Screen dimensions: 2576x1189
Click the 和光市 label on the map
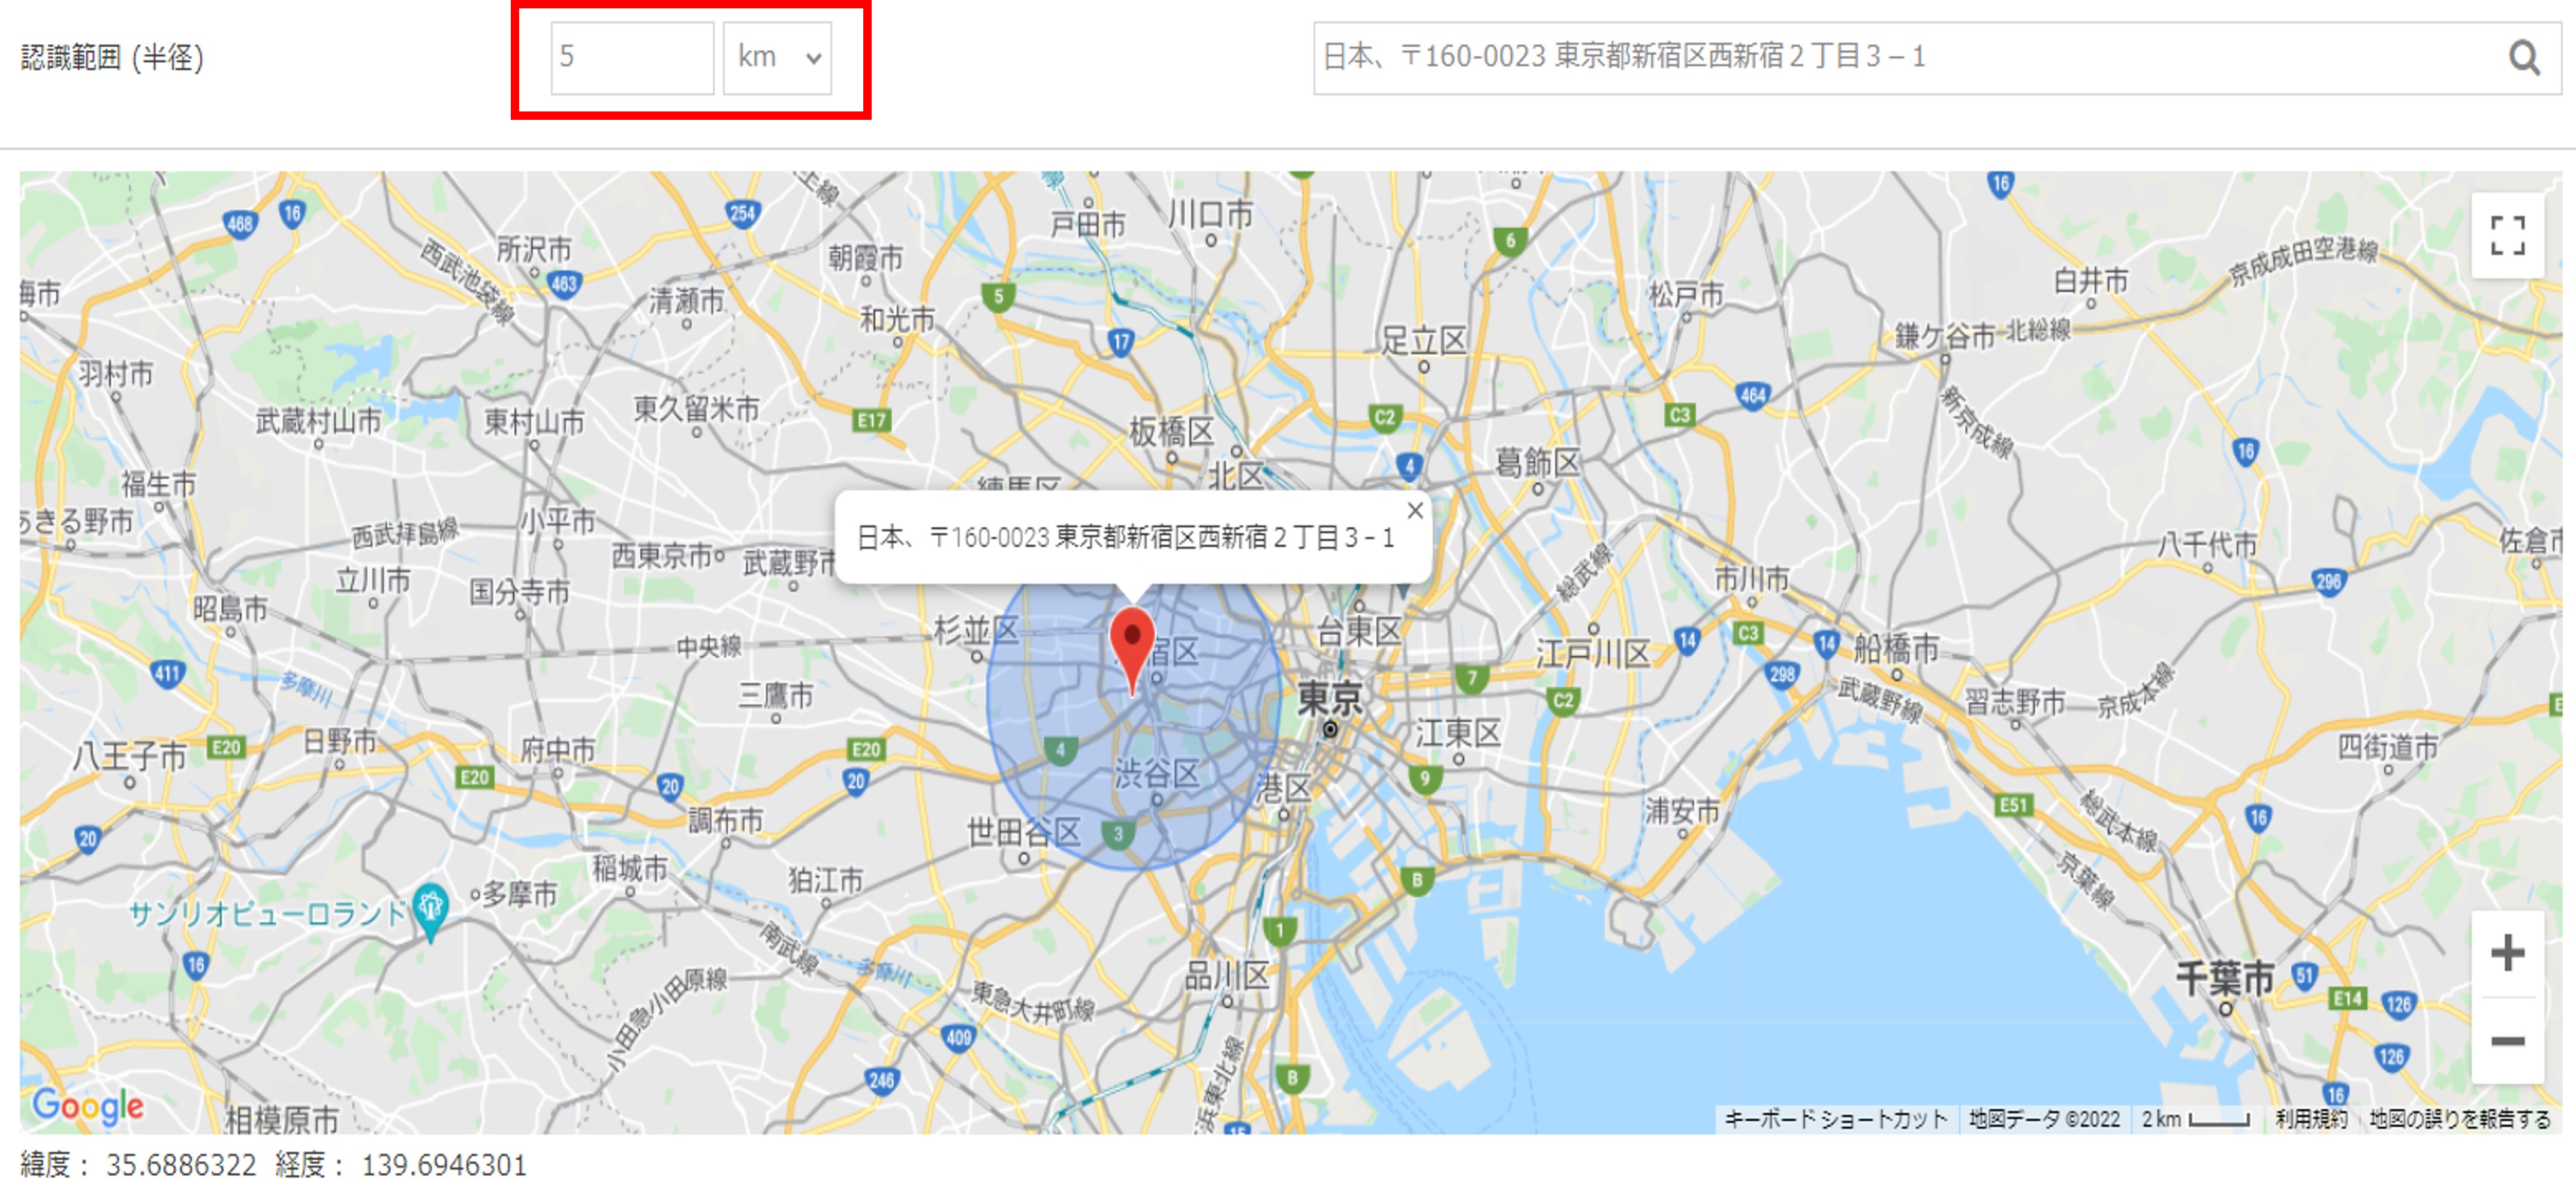898,320
